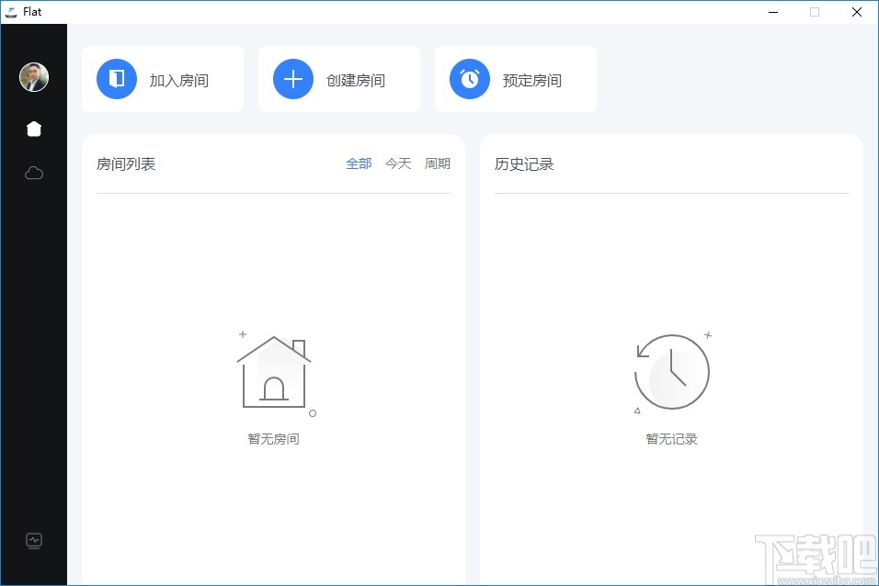The image size is (879, 586).
Task: Click the alarm clock icon on 预定房间 card
Action: [x=469, y=79]
